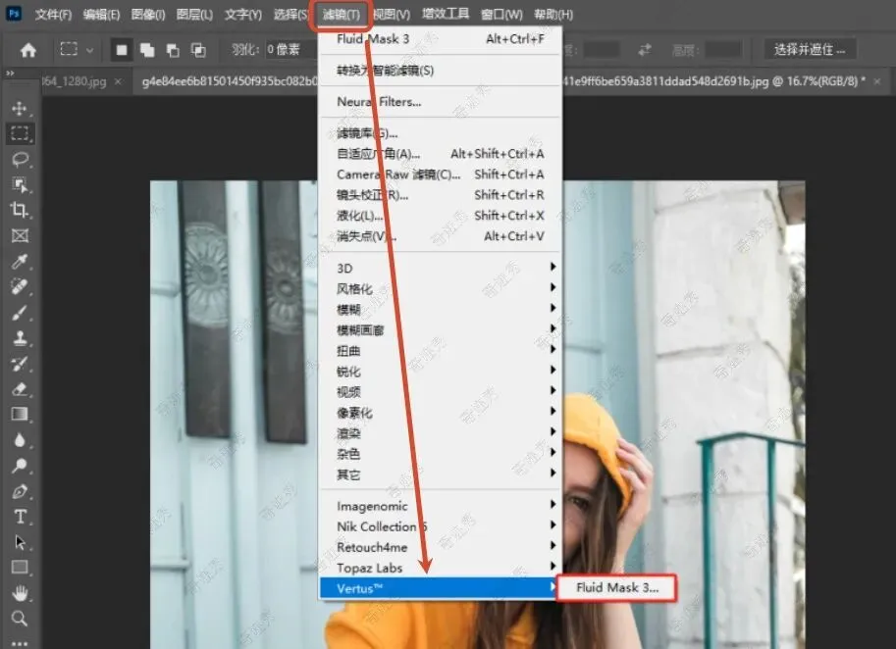Choose Camera Raw 滤镜 menu entry
Image resolution: width=896 pixels, height=649 pixels.
point(439,175)
